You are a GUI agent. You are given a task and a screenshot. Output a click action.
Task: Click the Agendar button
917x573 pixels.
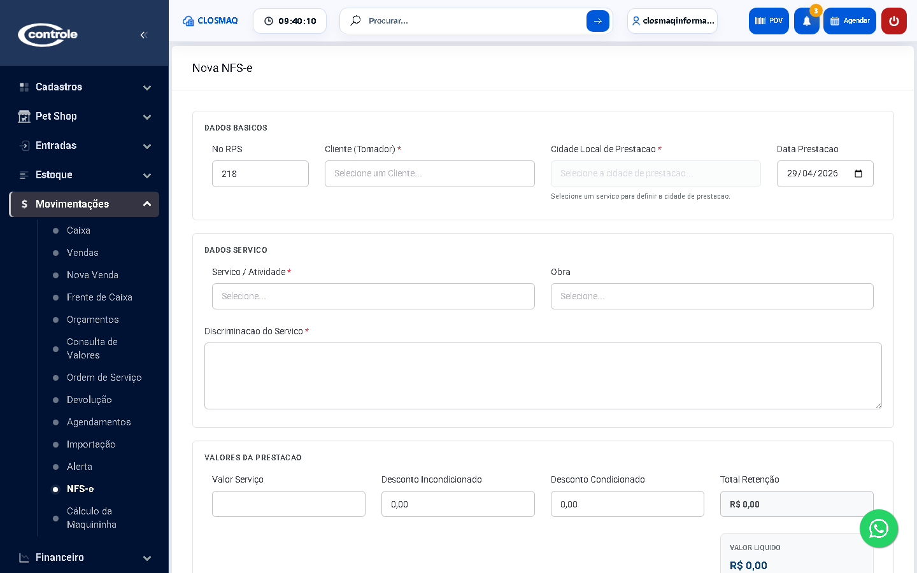click(x=849, y=21)
